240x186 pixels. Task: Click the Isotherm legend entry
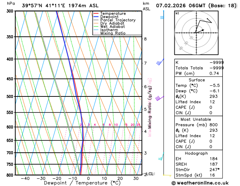[x=106, y=30]
